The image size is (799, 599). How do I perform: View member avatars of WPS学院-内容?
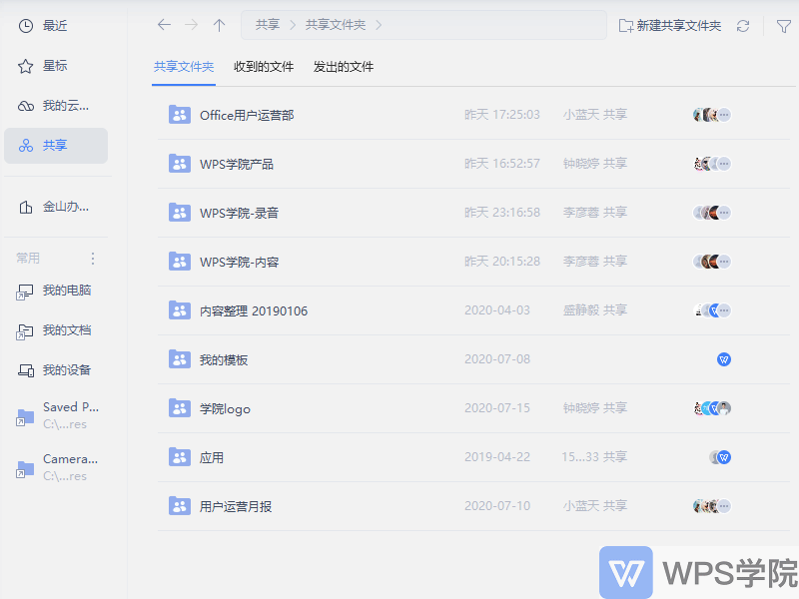coord(712,262)
